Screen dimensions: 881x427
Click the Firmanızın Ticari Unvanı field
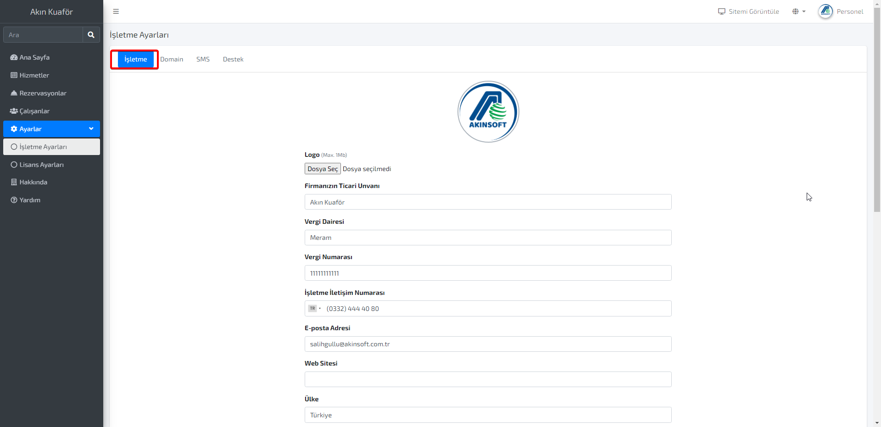point(488,202)
